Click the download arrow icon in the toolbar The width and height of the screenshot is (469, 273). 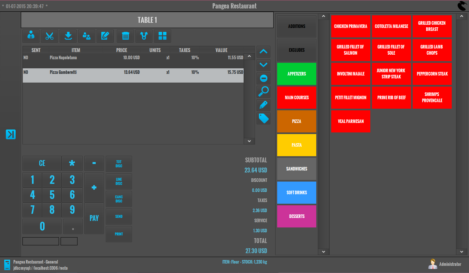coord(68,36)
